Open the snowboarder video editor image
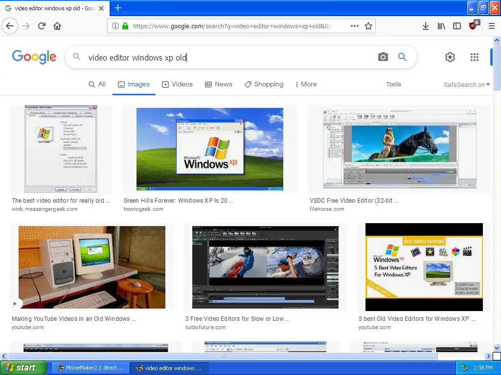Viewport: 501px width, 375px height. click(x=265, y=267)
